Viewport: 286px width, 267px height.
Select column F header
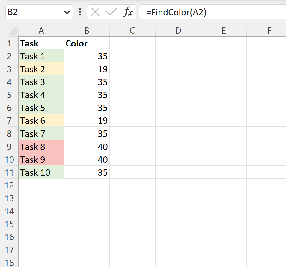pos(269,30)
